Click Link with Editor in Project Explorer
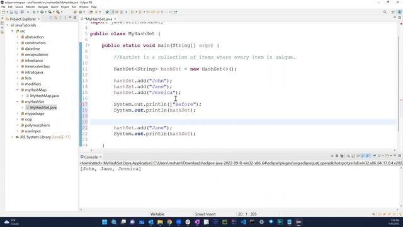This screenshot has width=403, height=227. pos(55,18)
